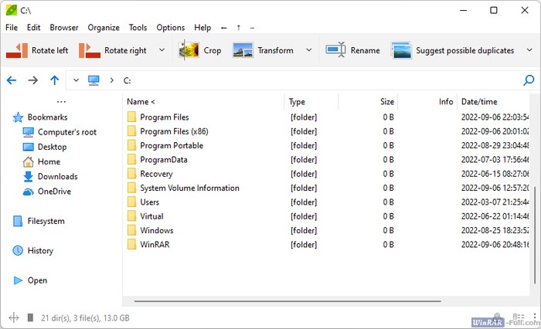Open the Filesystem panel
Viewport: 541px width, 329px height.
pos(46,221)
